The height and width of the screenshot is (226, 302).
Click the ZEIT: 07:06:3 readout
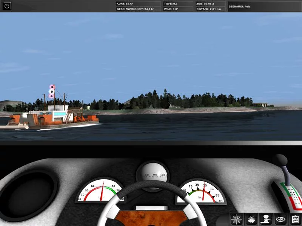(211, 4)
